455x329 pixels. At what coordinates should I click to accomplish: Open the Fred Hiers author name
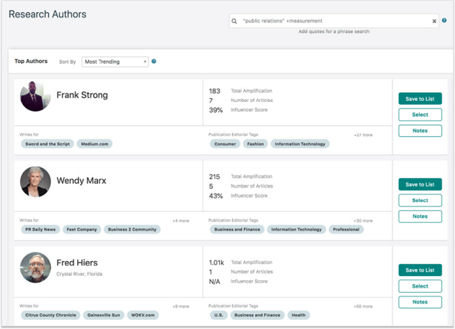(x=77, y=263)
